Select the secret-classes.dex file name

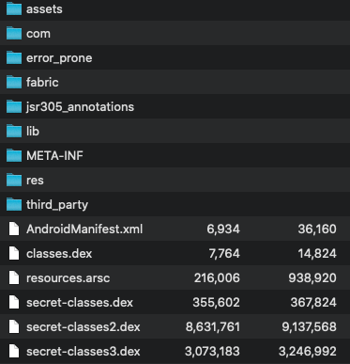coord(80,303)
